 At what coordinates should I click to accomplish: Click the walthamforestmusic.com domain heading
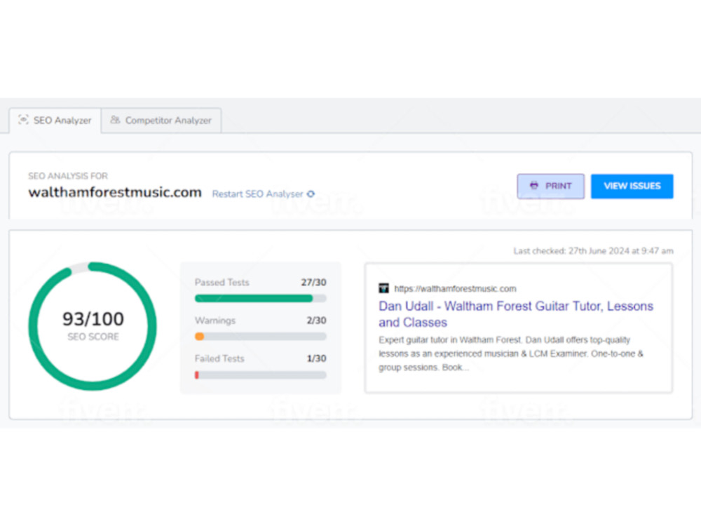pos(115,192)
